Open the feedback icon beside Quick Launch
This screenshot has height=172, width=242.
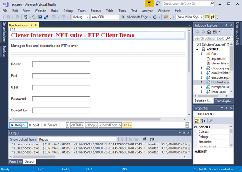[x=158, y=3]
